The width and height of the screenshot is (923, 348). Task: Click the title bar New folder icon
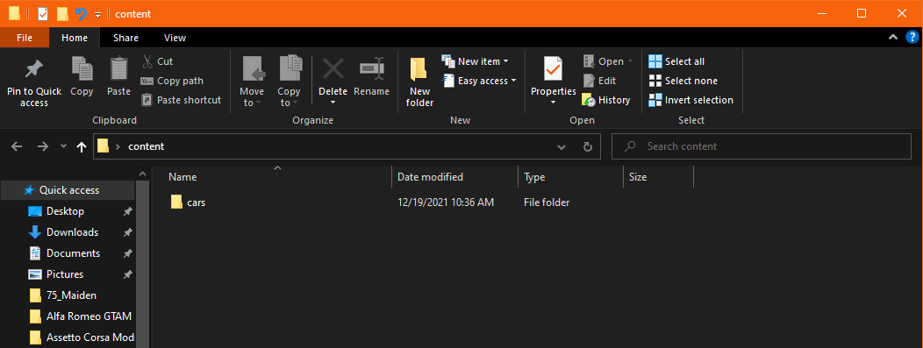(62, 14)
